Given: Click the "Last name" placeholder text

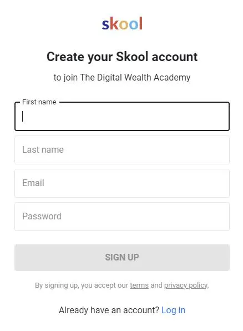Looking at the screenshot, I should [x=43, y=149].
